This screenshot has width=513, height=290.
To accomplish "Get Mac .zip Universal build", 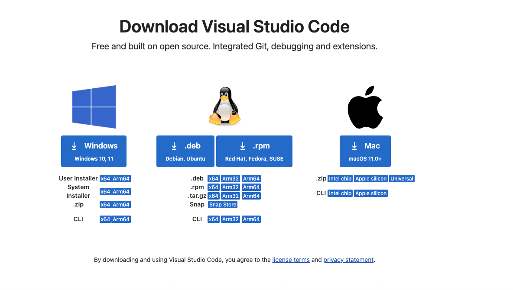I will (x=402, y=178).
